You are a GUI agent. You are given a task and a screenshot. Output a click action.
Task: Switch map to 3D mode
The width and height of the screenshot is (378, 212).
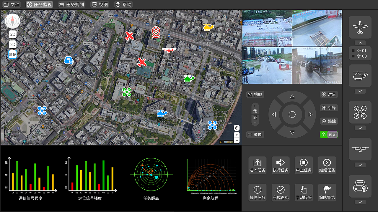pyautogui.click(x=12, y=44)
